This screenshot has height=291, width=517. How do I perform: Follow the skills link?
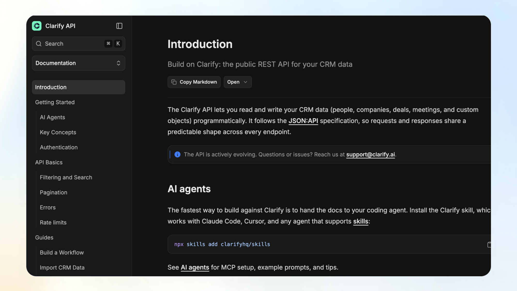pos(361,221)
